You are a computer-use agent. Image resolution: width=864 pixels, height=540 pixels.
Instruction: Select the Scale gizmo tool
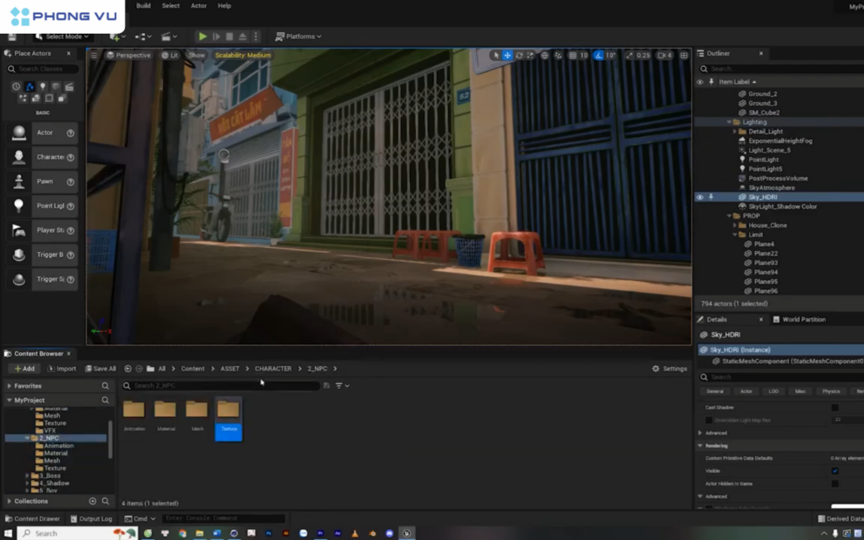click(530, 55)
